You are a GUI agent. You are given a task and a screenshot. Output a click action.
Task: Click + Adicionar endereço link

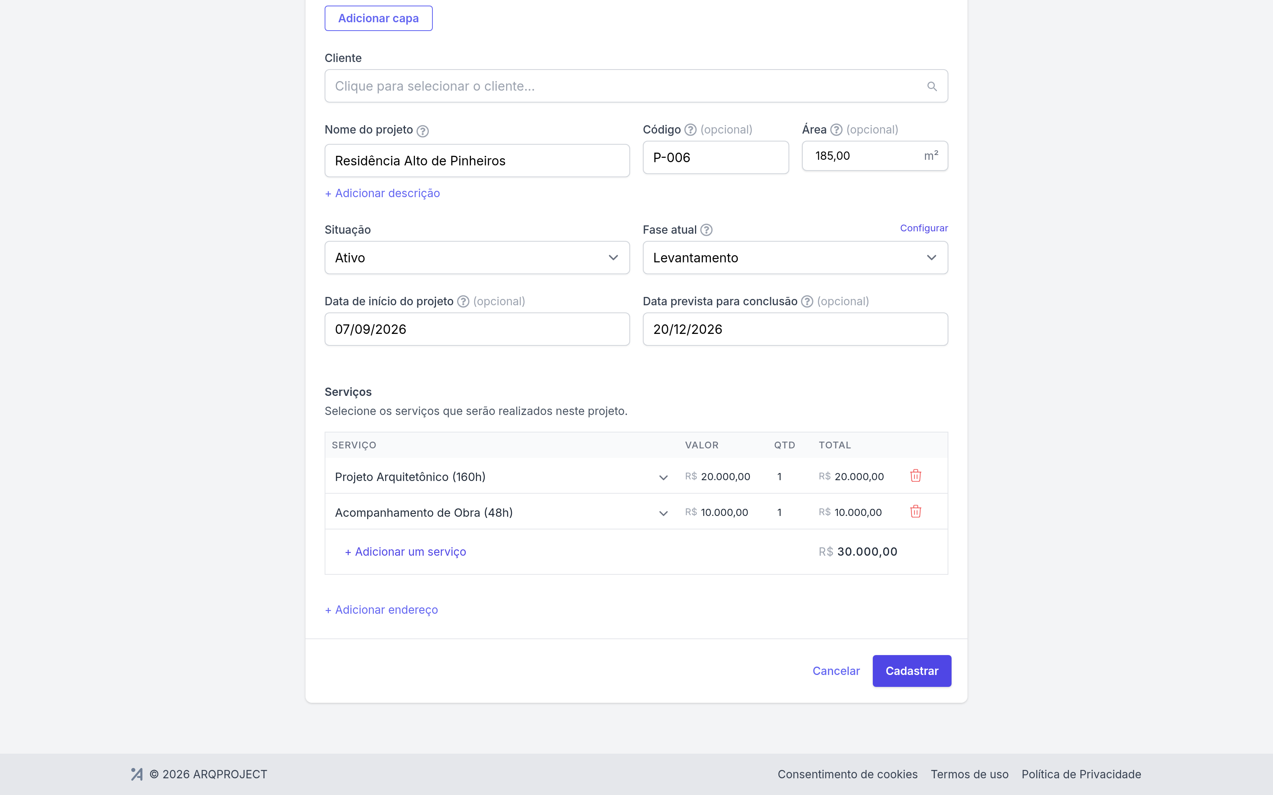click(382, 610)
